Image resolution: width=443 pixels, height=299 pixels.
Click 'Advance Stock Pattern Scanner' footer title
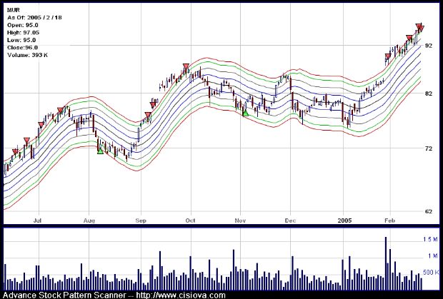pyautogui.click(x=65, y=295)
